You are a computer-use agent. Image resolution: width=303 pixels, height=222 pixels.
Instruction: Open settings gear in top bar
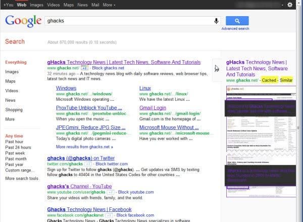pos(290,5)
